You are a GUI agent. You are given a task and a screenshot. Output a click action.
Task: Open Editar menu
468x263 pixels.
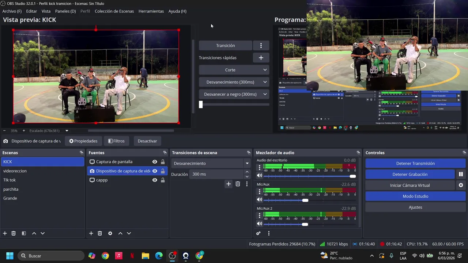[31, 11]
